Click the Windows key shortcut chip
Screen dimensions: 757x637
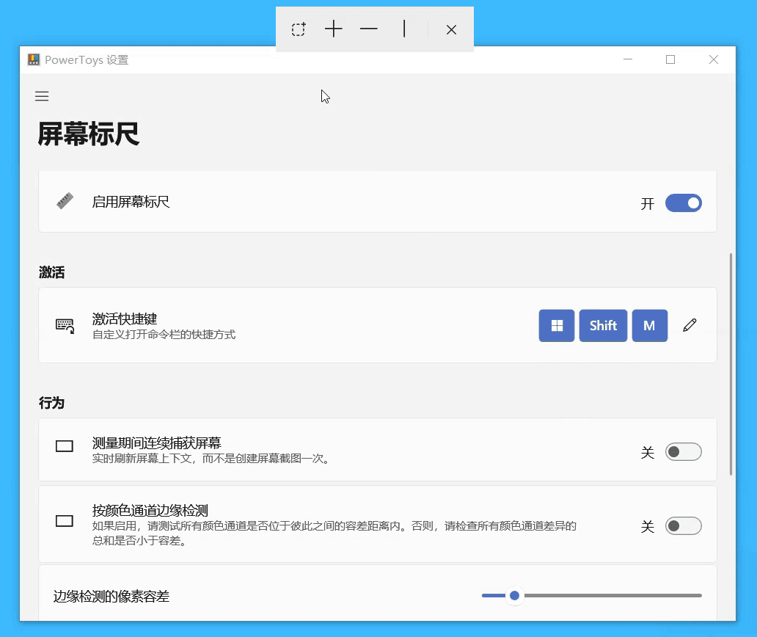[x=557, y=326]
